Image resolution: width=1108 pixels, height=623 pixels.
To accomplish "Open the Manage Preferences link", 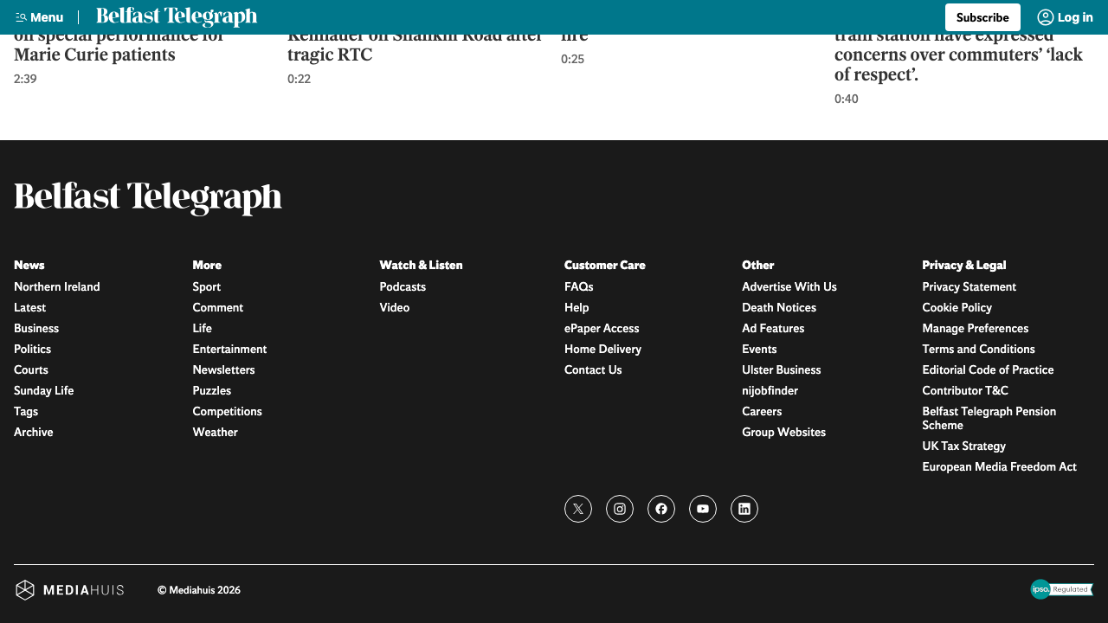I will pos(976,329).
